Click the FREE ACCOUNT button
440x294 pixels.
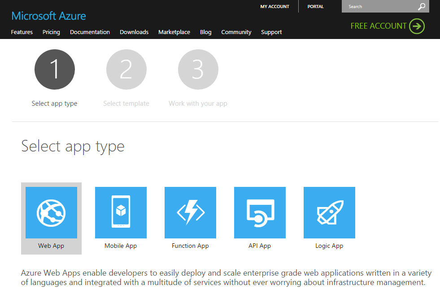click(388, 26)
